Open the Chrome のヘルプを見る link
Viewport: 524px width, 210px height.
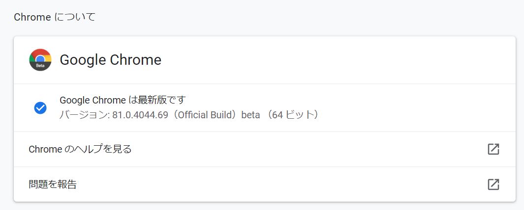coord(80,149)
